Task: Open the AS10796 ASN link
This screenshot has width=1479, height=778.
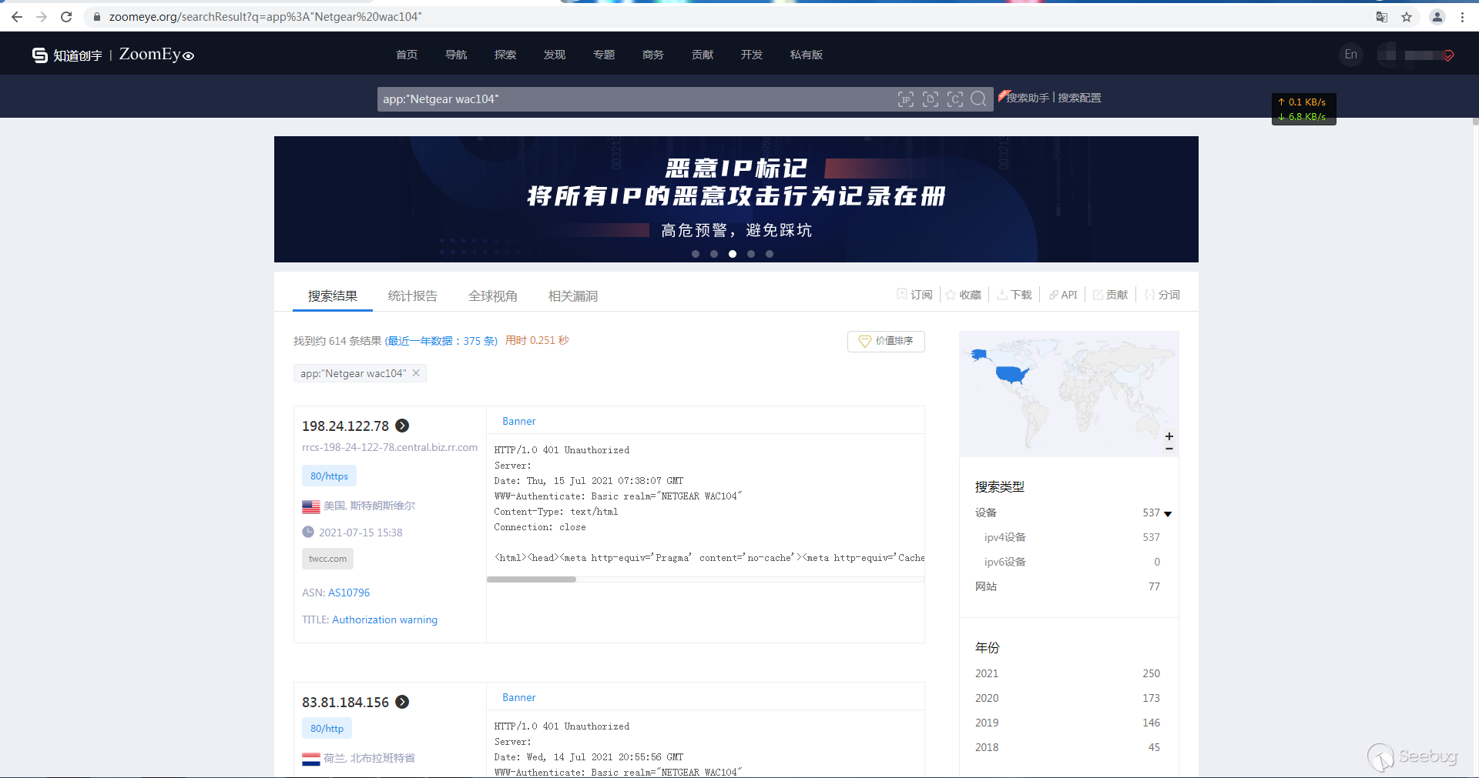Action: tap(349, 593)
